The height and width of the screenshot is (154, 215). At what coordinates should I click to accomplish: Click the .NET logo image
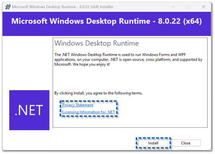29,110
